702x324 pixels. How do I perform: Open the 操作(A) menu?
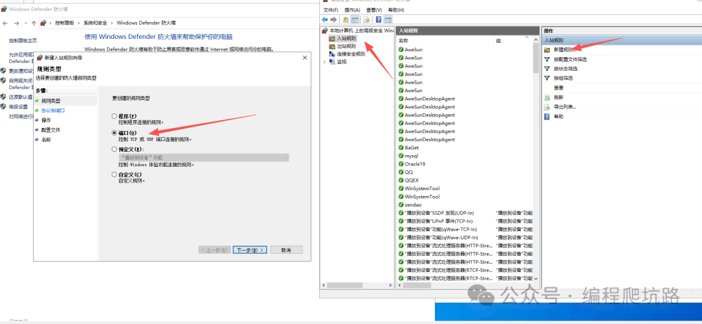(x=352, y=10)
